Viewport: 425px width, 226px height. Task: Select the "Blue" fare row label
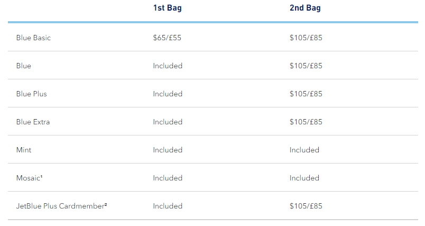click(x=24, y=66)
